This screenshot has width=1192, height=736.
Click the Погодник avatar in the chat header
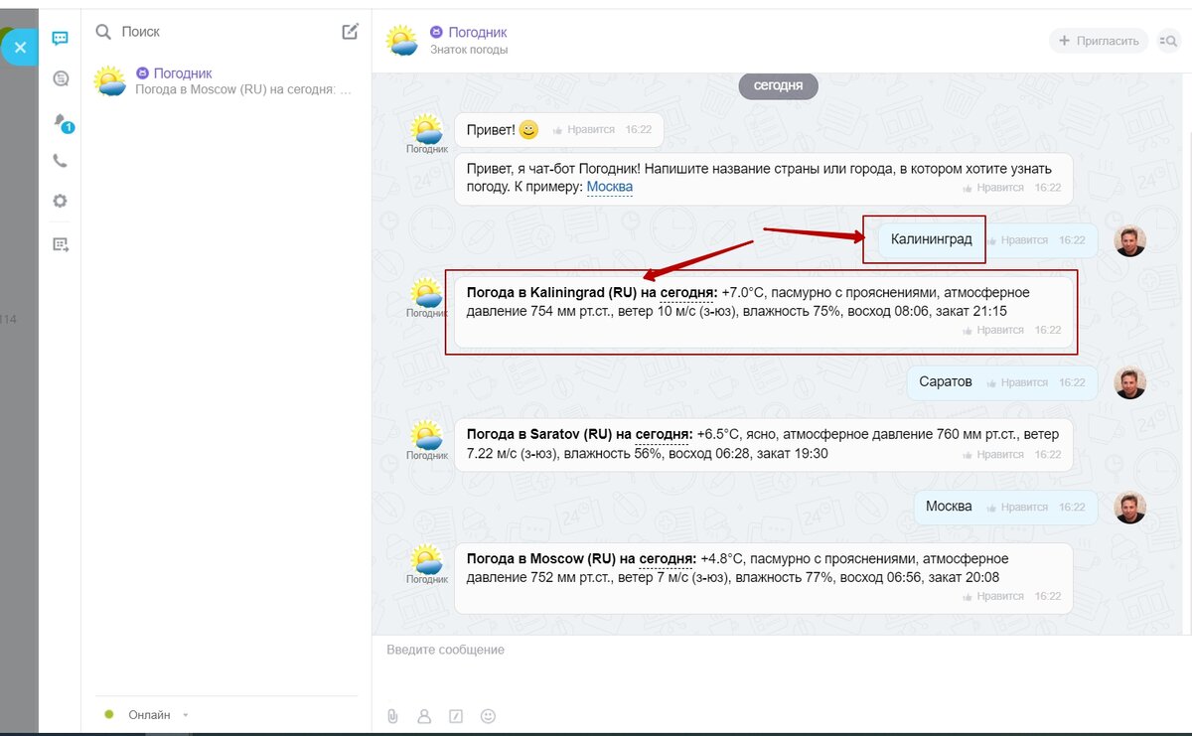coord(402,41)
